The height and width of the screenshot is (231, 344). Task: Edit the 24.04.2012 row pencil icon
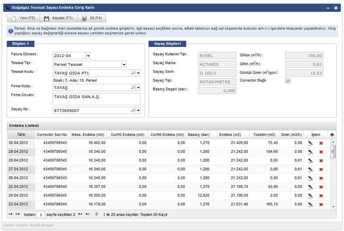coord(310,196)
